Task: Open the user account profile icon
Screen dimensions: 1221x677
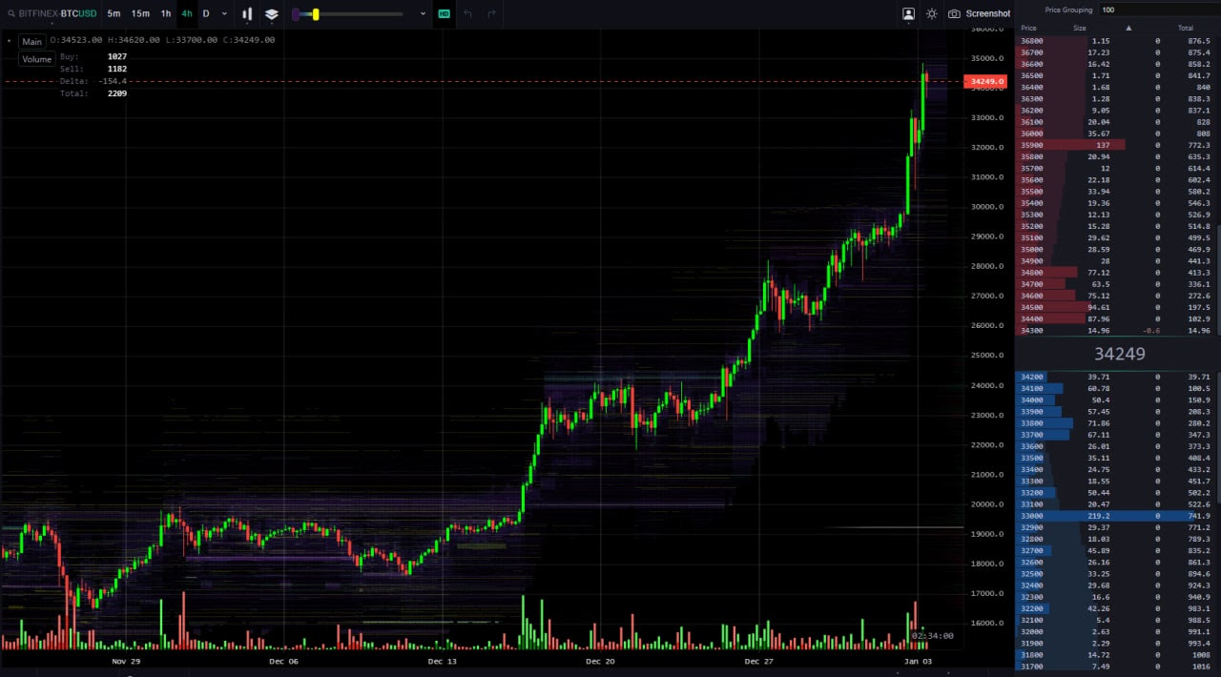Action: pyautogui.click(x=908, y=14)
